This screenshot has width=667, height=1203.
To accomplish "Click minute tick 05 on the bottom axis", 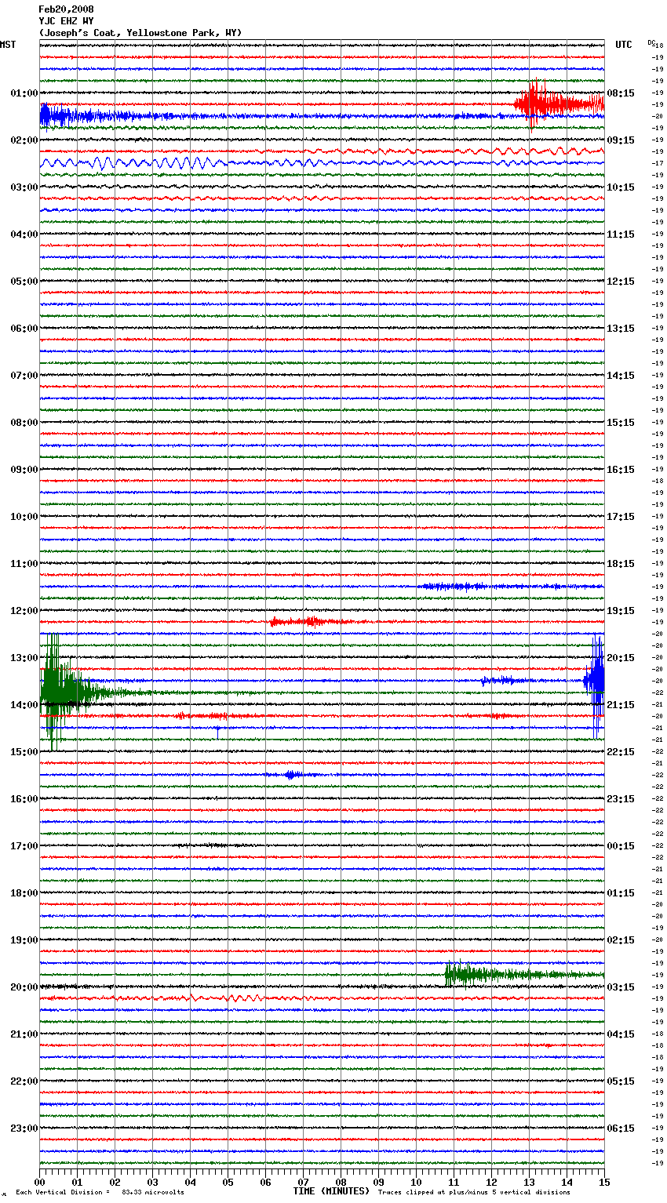I will point(228,1182).
